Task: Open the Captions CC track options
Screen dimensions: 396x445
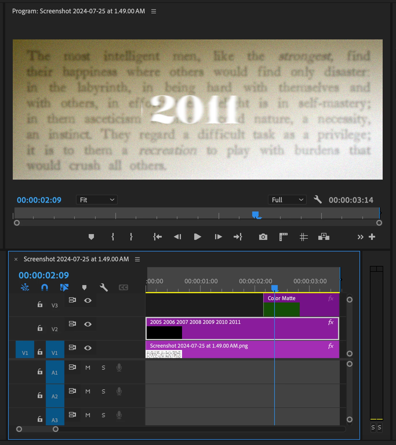Action: click(x=123, y=287)
